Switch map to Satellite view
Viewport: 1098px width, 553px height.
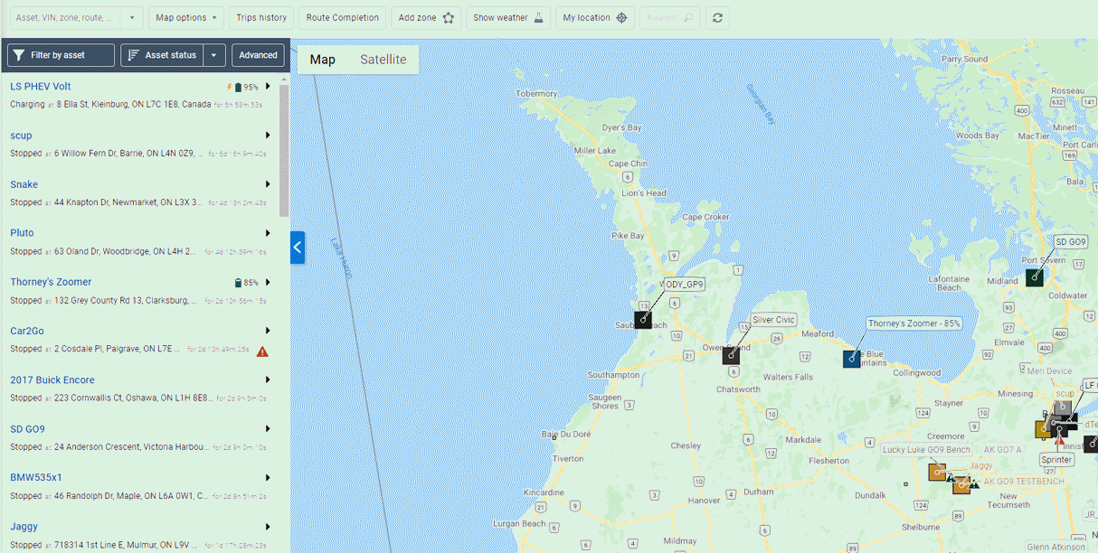pyautogui.click(x=383, y=60)
